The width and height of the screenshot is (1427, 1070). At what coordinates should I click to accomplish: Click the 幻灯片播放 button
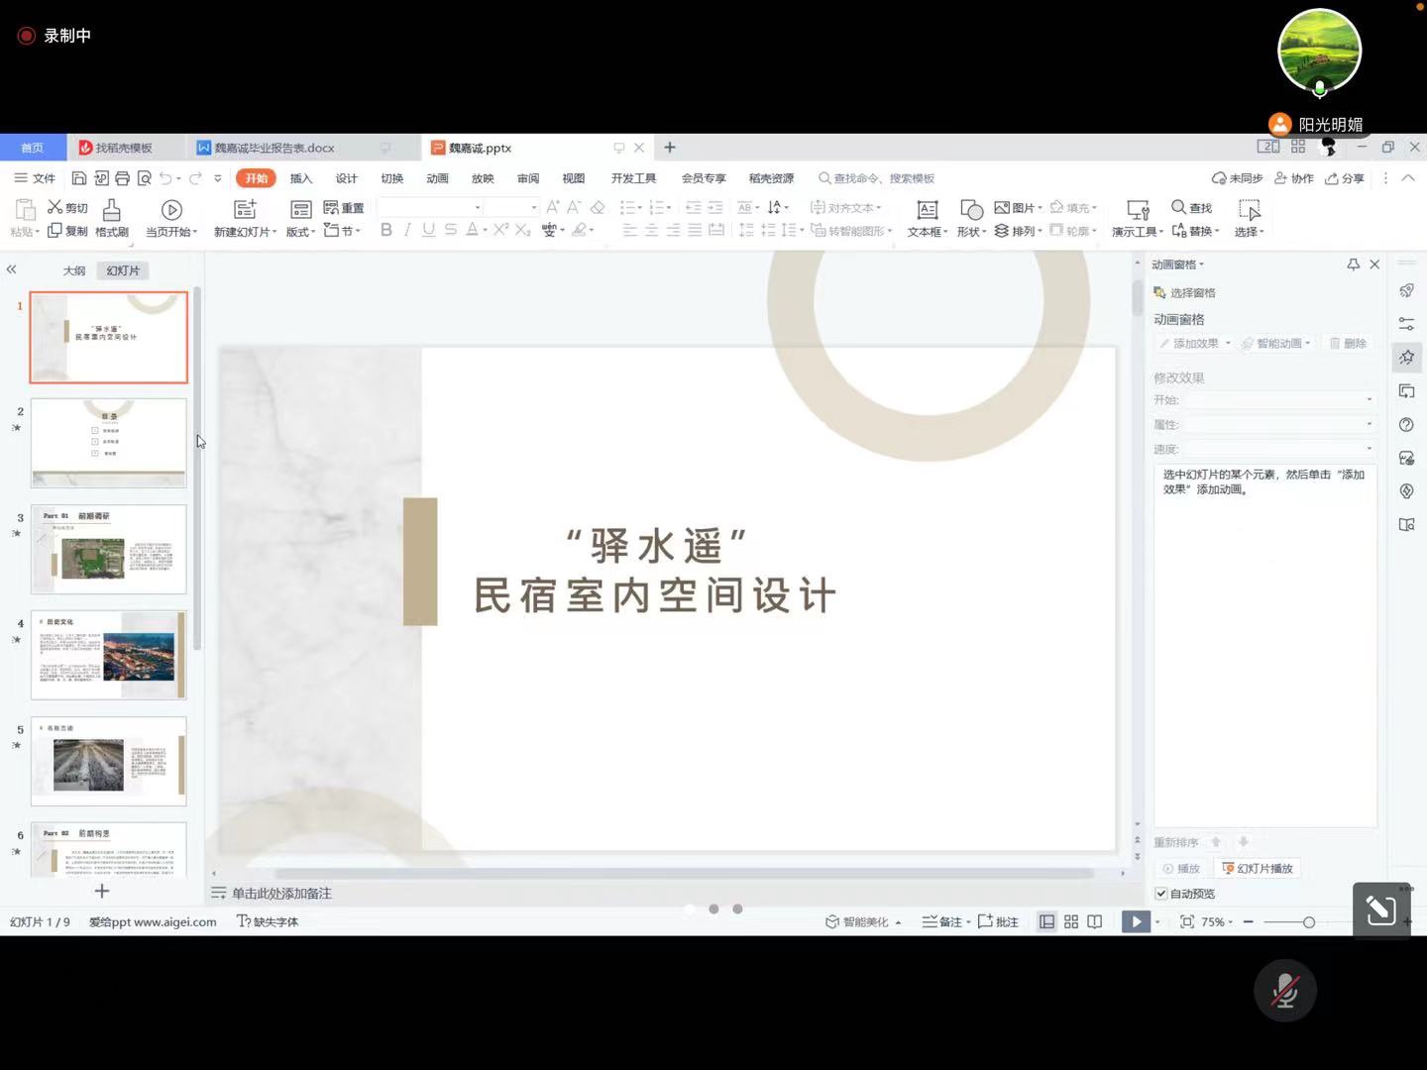tap(1259, 868)
